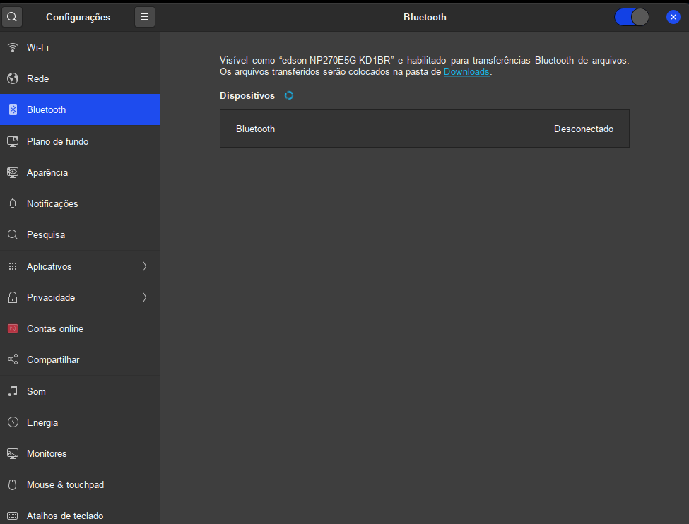
Task: Click the mouse icon for Mouse & touchpad
Action: [13, 484]
